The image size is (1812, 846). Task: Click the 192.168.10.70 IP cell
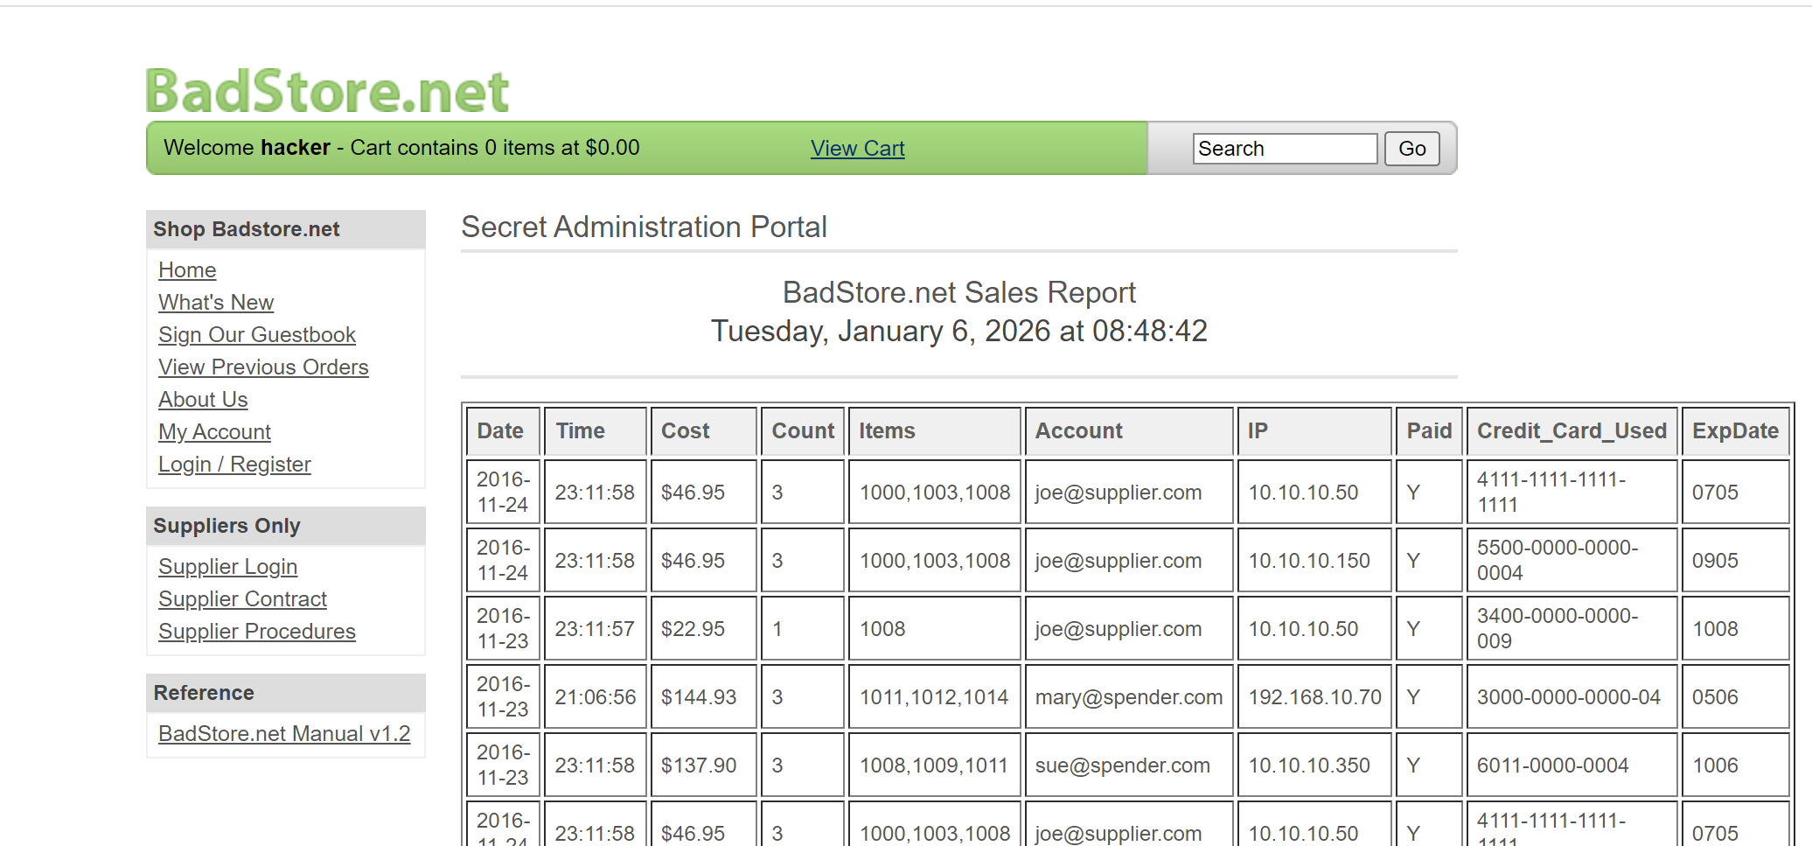1314,697
